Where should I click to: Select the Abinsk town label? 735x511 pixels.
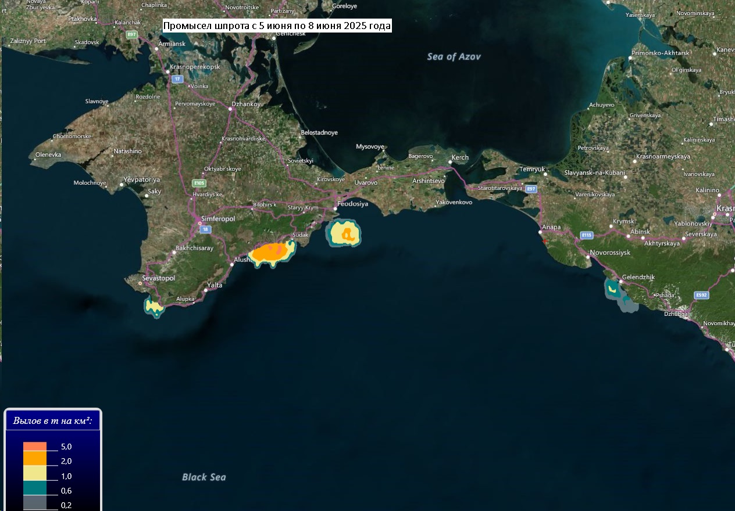[x=640, y=232]
